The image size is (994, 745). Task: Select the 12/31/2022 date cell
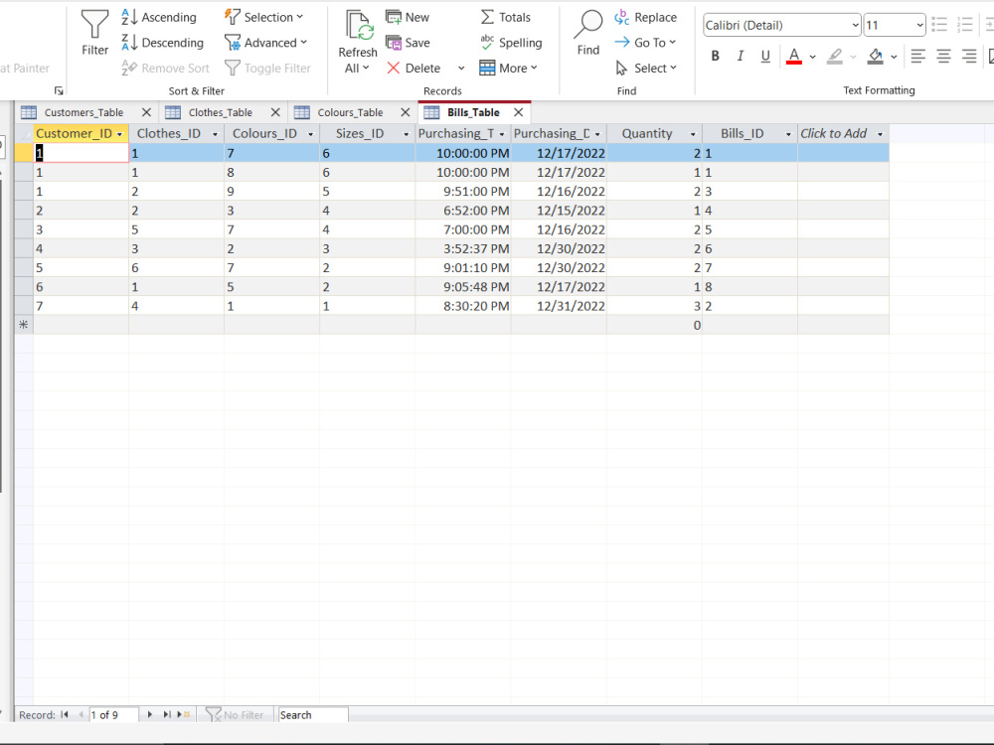coord(559,306)
